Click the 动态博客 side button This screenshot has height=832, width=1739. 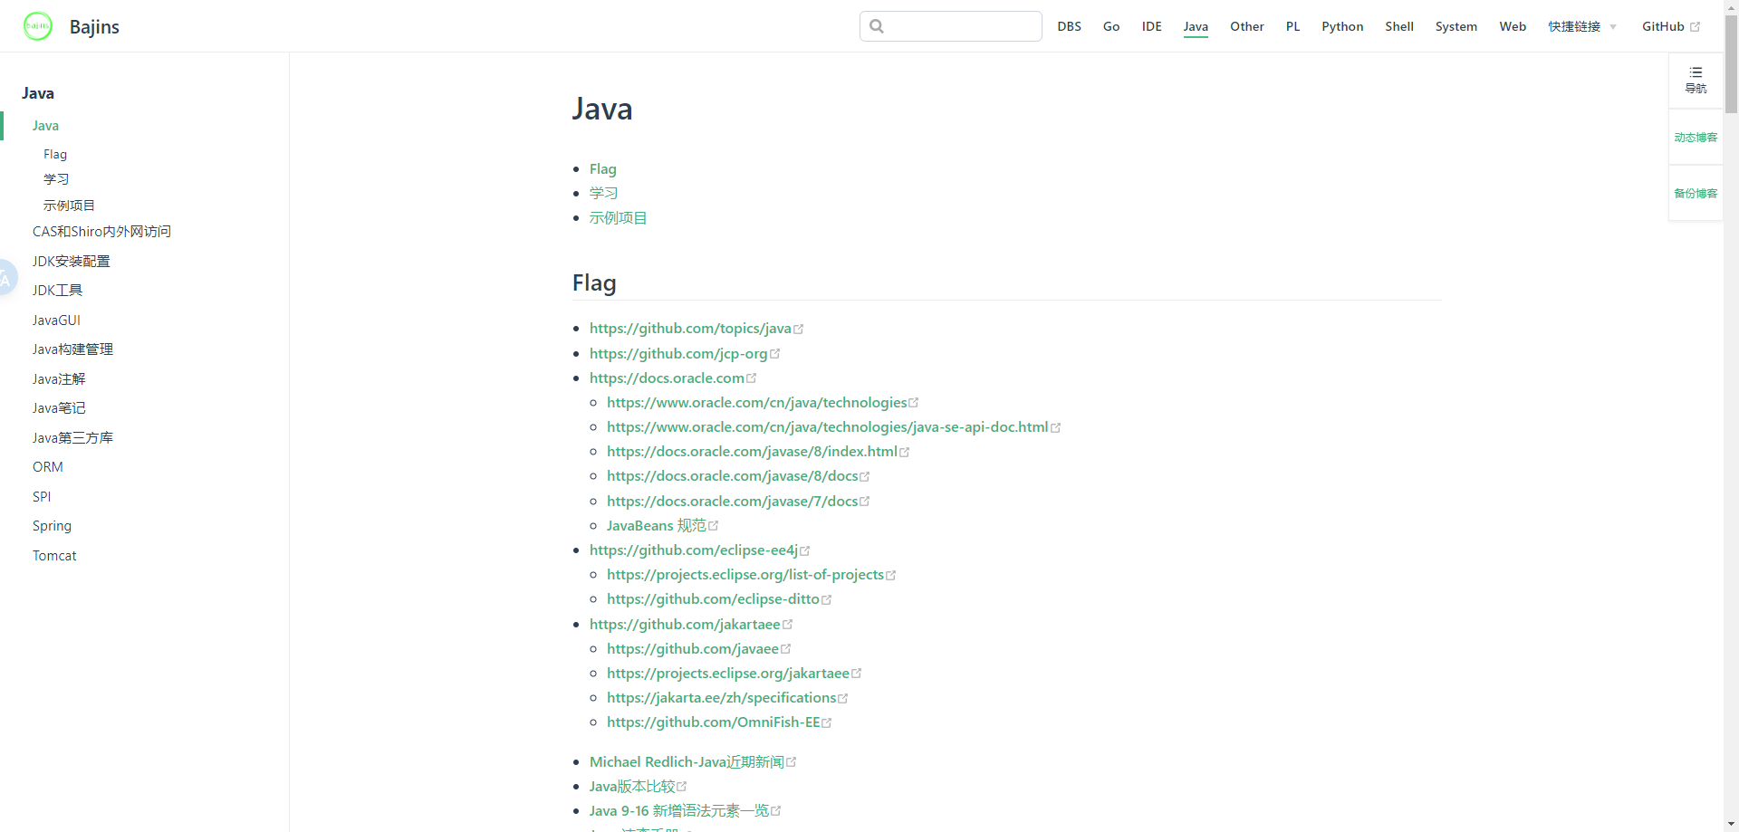[x=1696, y=138]
